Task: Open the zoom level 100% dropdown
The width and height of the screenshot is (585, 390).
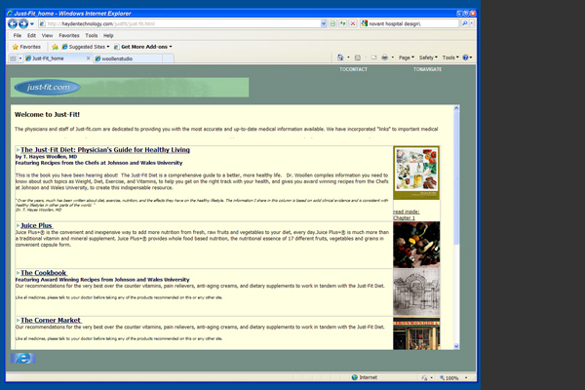Action: [451, 377]
